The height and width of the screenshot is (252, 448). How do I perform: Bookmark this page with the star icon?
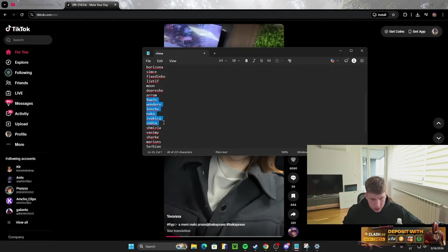click(393, 15)
